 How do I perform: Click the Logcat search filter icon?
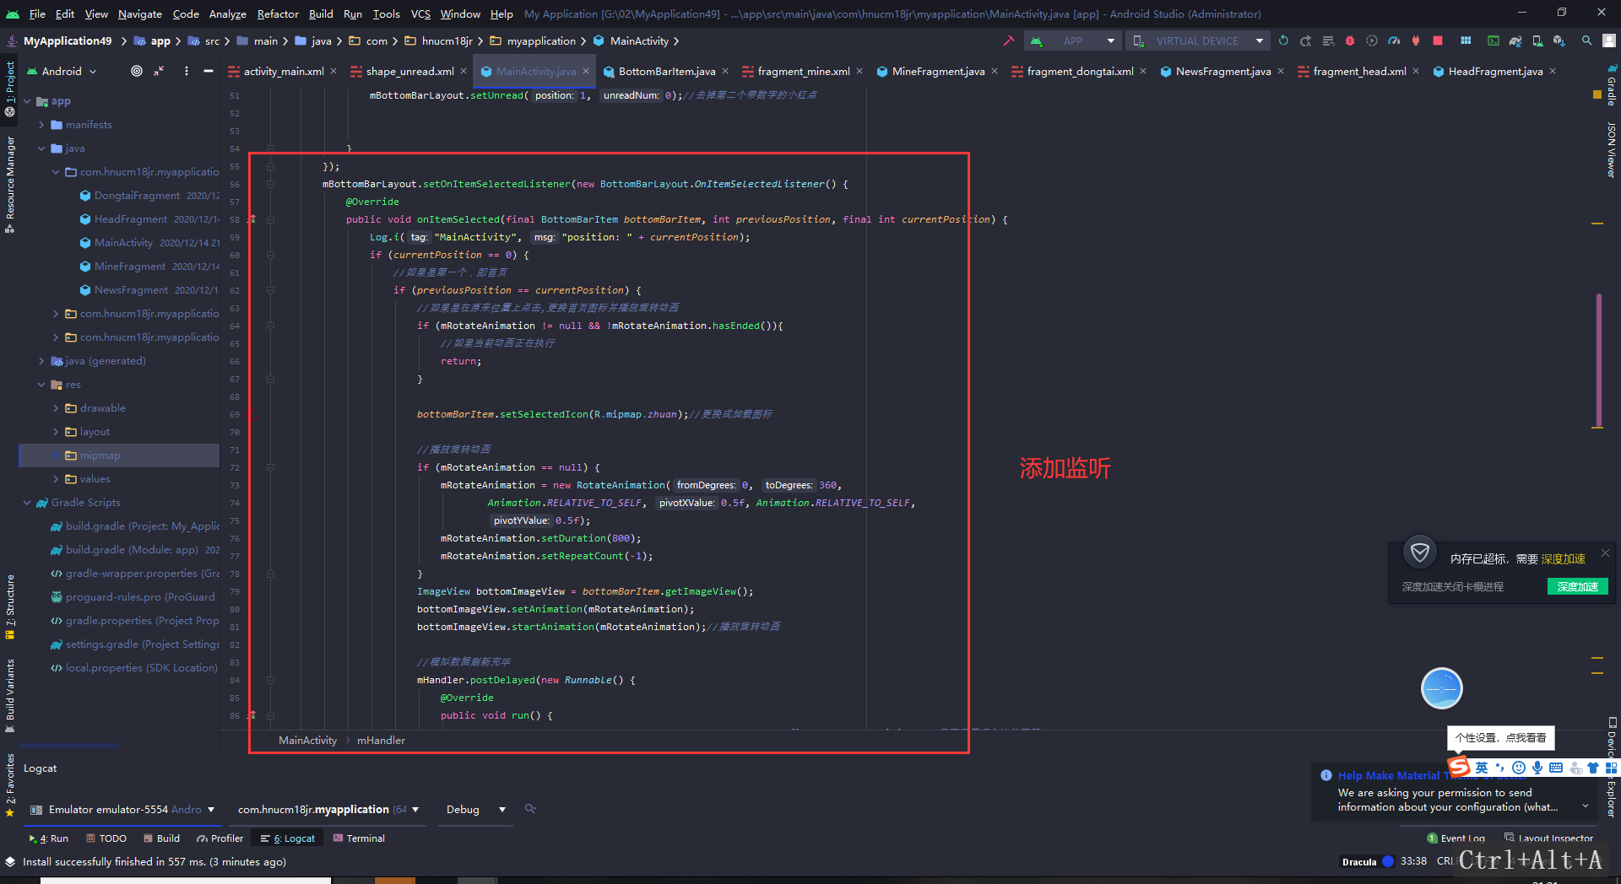(530, 809)
